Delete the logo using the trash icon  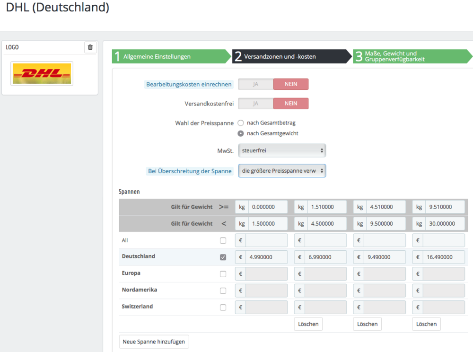pos(90,47)
